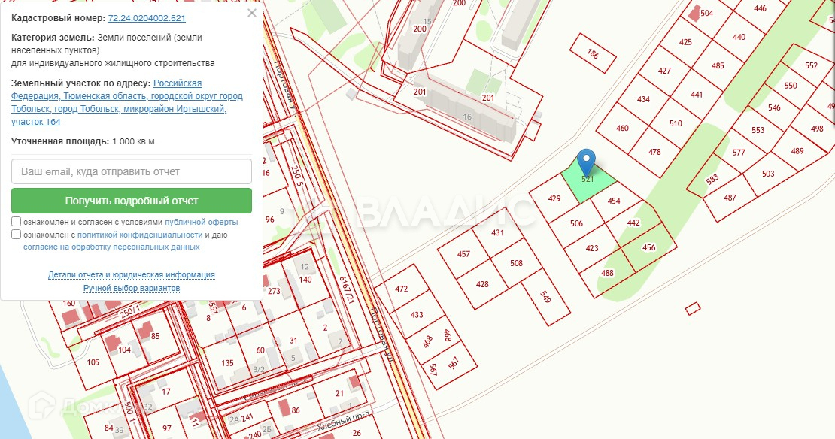The image size is (835, 439).
Task: Open the land plot address link
Action: coord(126,102)
